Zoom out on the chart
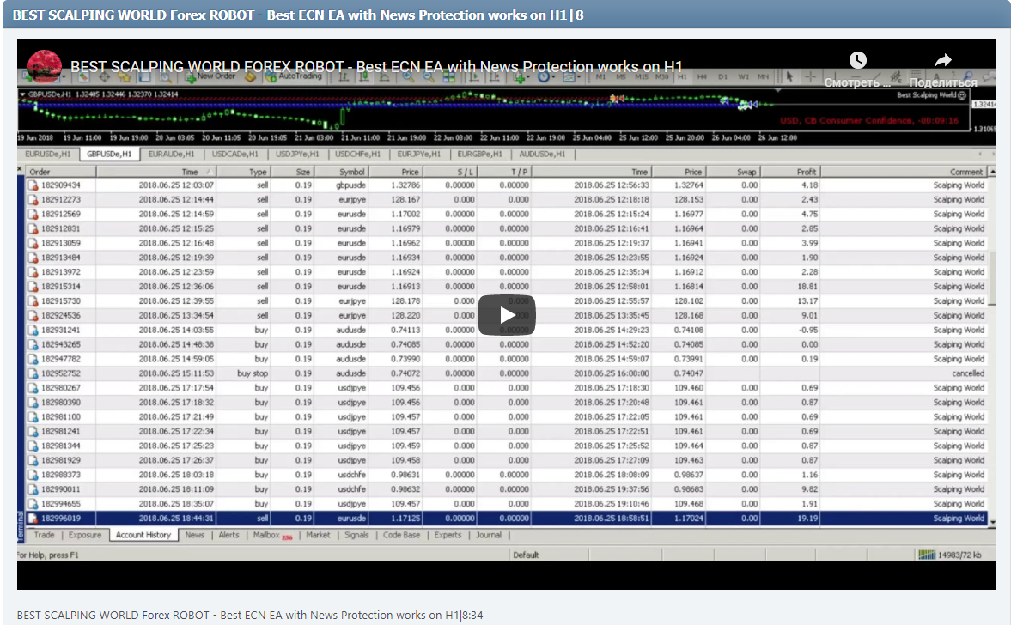 tap(427, 77)
